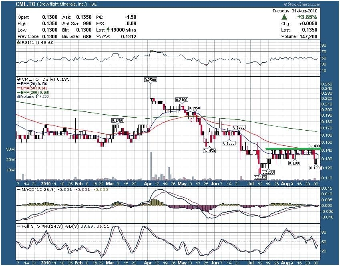Click the 80 level on the stochastic axis
The height and width of the screenshot is (266, 340).
pyautogui.click(x=324, y=232)
